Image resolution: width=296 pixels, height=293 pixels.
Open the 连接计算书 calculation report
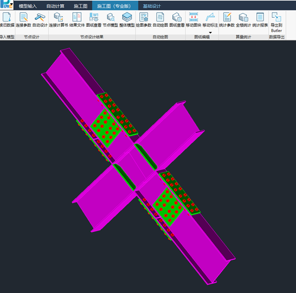[x=58, y=19]
